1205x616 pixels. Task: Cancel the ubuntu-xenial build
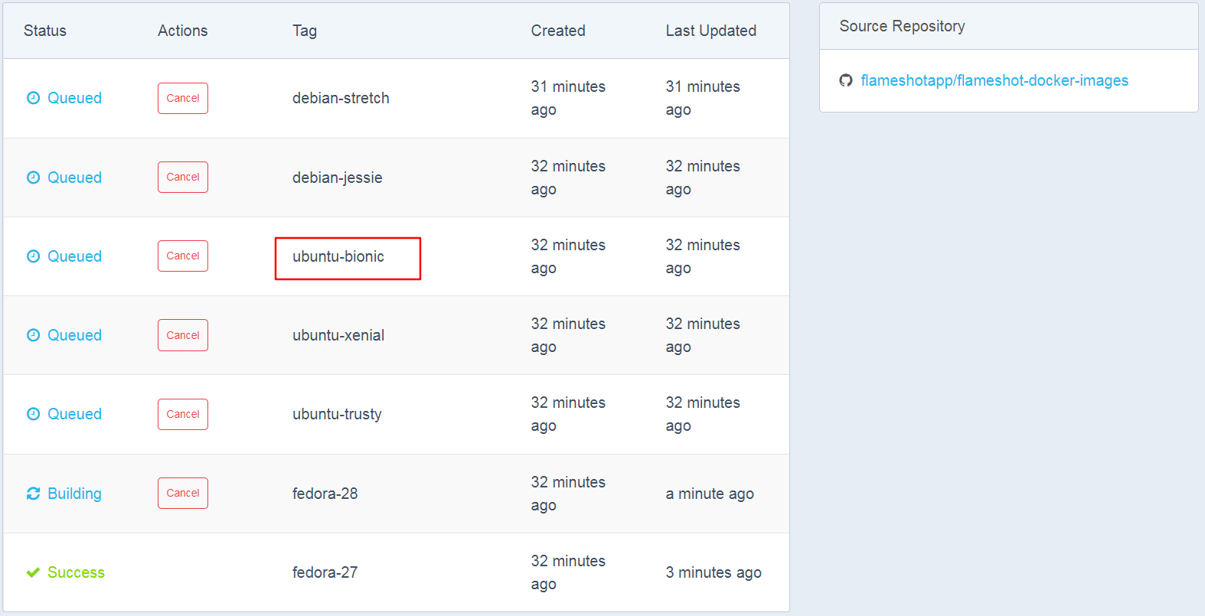pyautogui.click(x=183, y=335)
